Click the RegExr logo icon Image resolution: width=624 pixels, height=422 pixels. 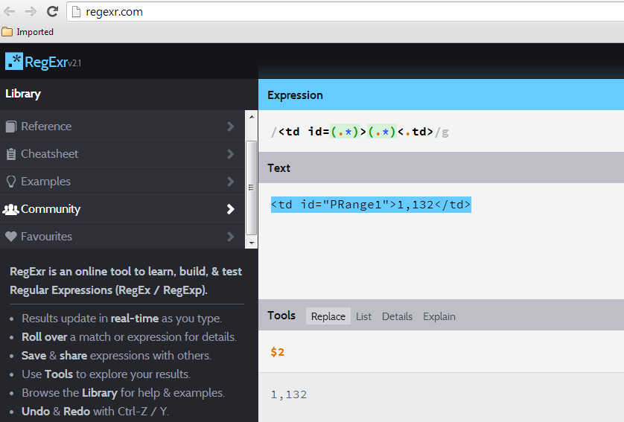[x=14, y=62]
